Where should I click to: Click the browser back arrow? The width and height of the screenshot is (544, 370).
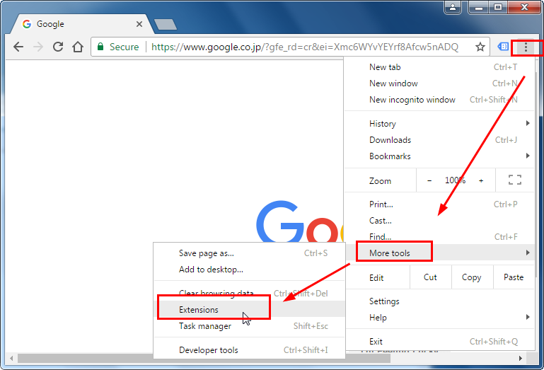[18, 47]
